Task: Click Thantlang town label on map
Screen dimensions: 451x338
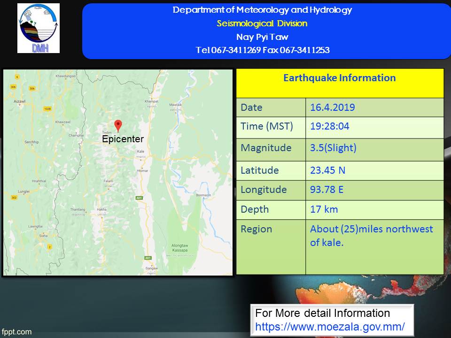Action: click(78, 209)
